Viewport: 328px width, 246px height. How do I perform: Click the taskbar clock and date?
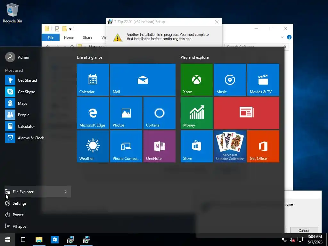[315, 240]
